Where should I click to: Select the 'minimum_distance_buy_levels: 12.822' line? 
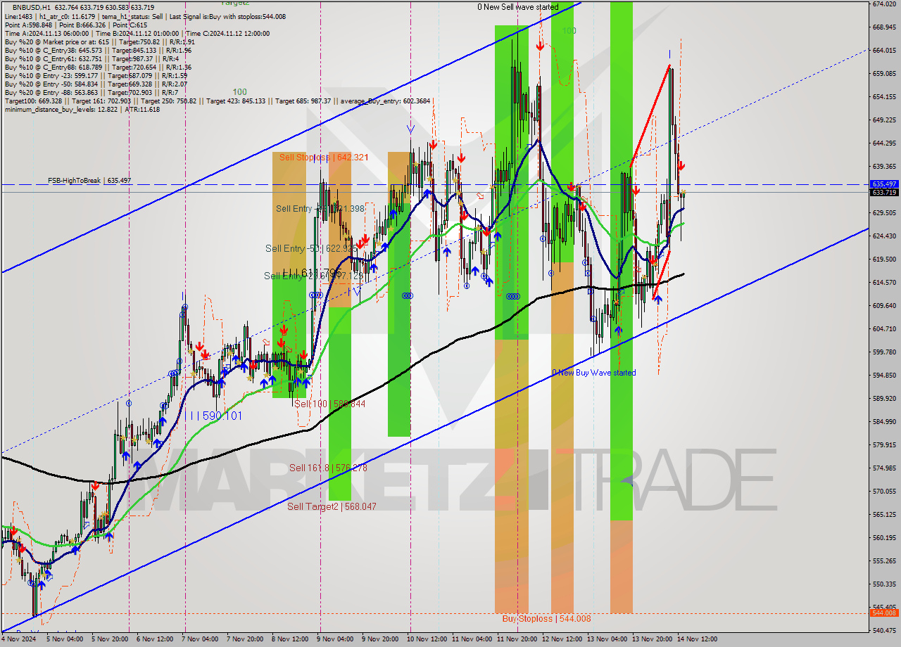point(82,109)
